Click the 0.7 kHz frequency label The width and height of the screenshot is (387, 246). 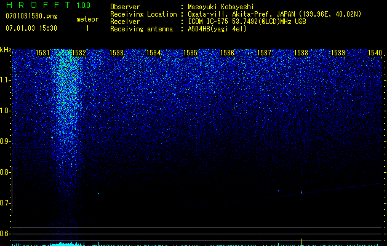point(5,203)
